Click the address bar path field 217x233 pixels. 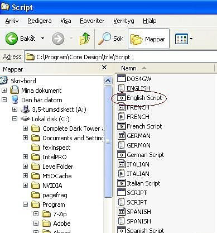[121, 57]
